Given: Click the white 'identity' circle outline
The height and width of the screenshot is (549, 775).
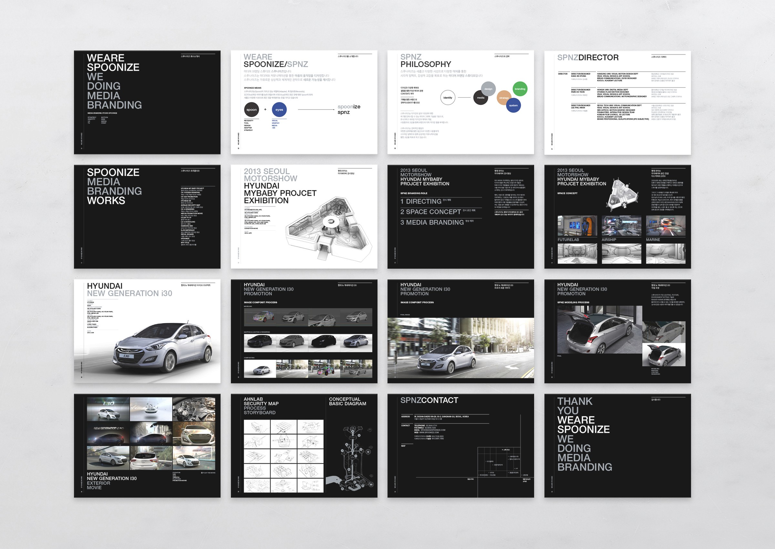Looking at the screenshot, I should (x=448, y=98).
